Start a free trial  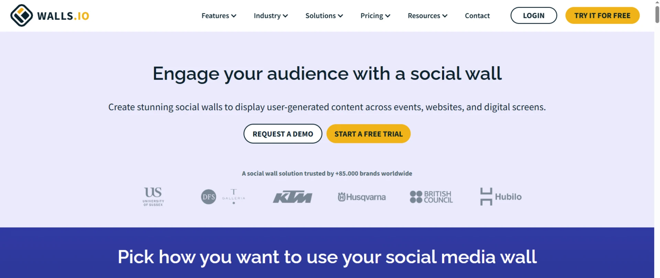coord(368,134)
